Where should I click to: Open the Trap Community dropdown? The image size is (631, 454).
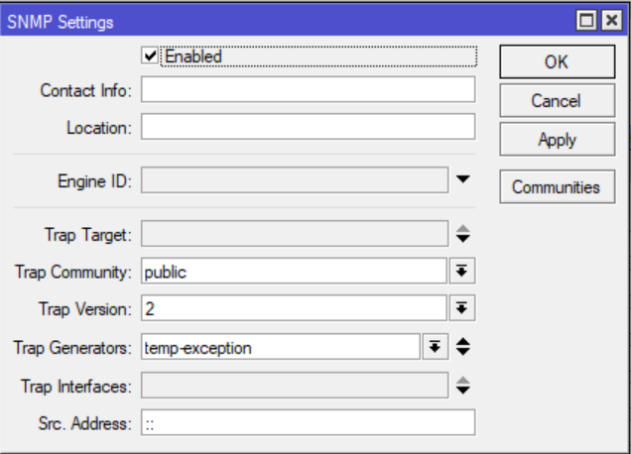[461, 271]
